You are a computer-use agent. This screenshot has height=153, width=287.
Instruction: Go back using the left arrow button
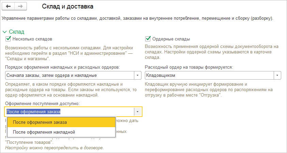9,6
